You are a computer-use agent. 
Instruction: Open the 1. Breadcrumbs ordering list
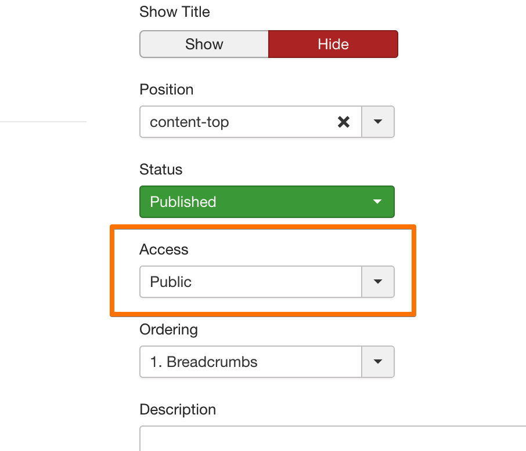pos(250,362)
